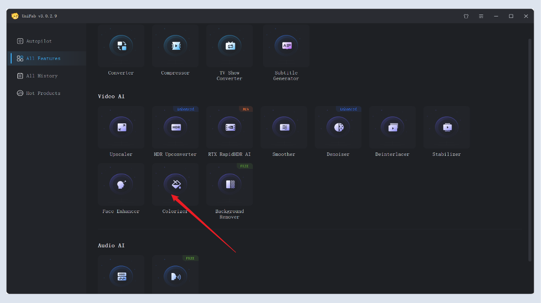
Task: Click the vertical scrollbar on the right
Action: 531,145
